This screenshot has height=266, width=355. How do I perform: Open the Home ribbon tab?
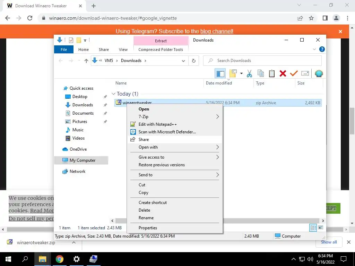(84, 50)
